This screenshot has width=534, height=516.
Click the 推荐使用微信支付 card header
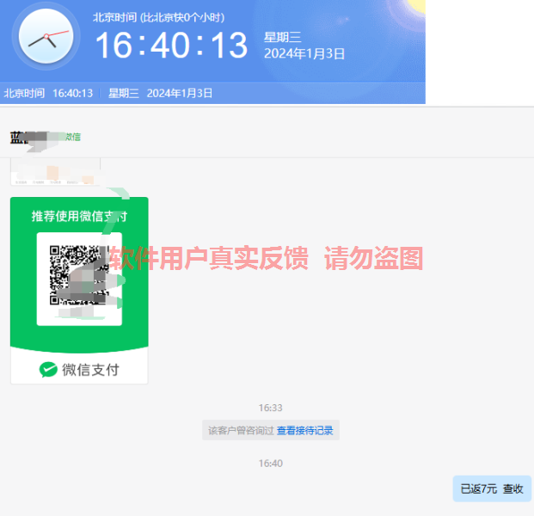point(79,215)
